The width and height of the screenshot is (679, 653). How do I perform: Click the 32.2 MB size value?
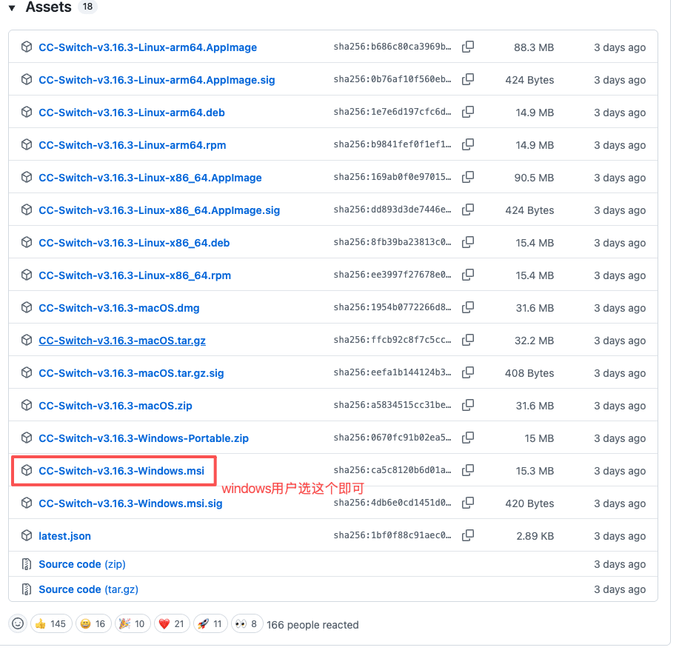point(535,341)
